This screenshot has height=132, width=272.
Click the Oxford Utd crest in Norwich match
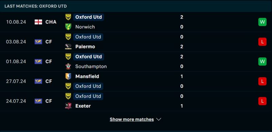point(68,17)
